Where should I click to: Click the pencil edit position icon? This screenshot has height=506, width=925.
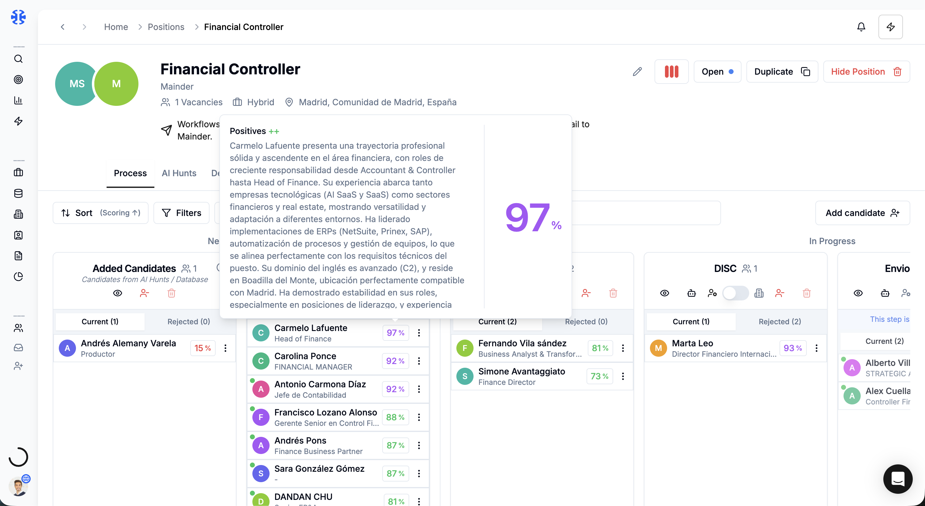tap(637, 72)
